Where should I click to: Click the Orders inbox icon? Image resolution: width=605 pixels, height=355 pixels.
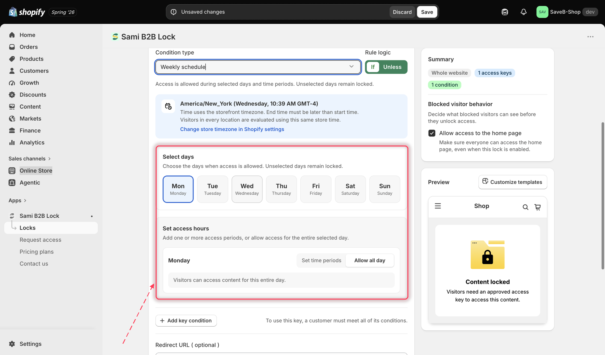(12, 47)
